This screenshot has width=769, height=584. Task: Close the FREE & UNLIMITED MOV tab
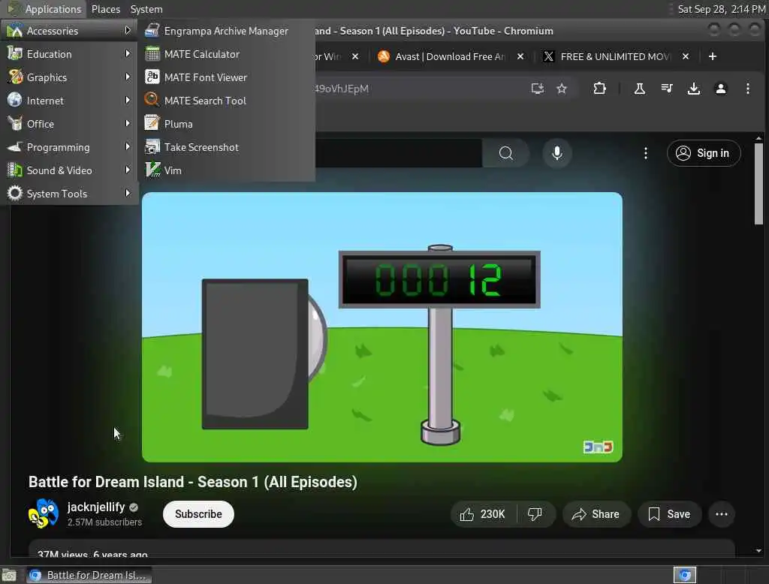coord(686,56)
